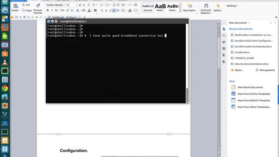Apply superscript formatting
The height and width of the screenshot is (157, 279).
[68, 10]
